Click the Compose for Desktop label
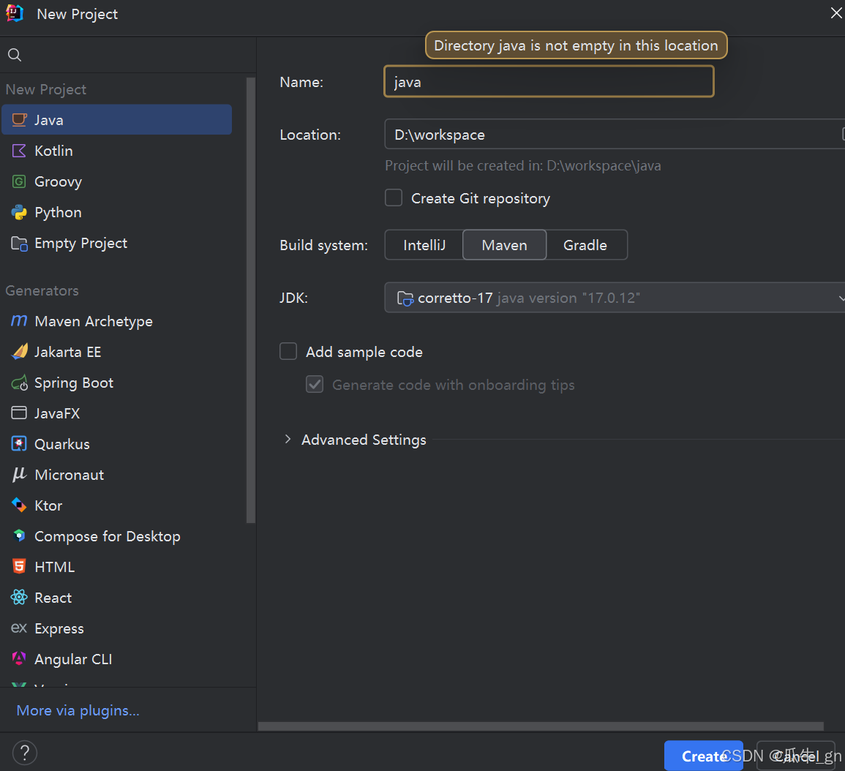This screenshot has height=771, width=845. (x=108, y=536)
